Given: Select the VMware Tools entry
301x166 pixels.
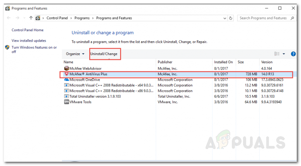Looking at the screenshot, I should [x=179, y=102].
